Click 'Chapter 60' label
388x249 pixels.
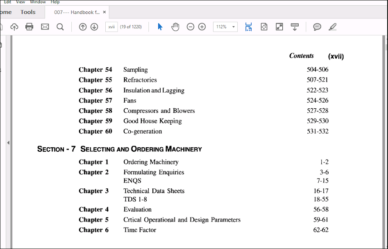[95, 131]
